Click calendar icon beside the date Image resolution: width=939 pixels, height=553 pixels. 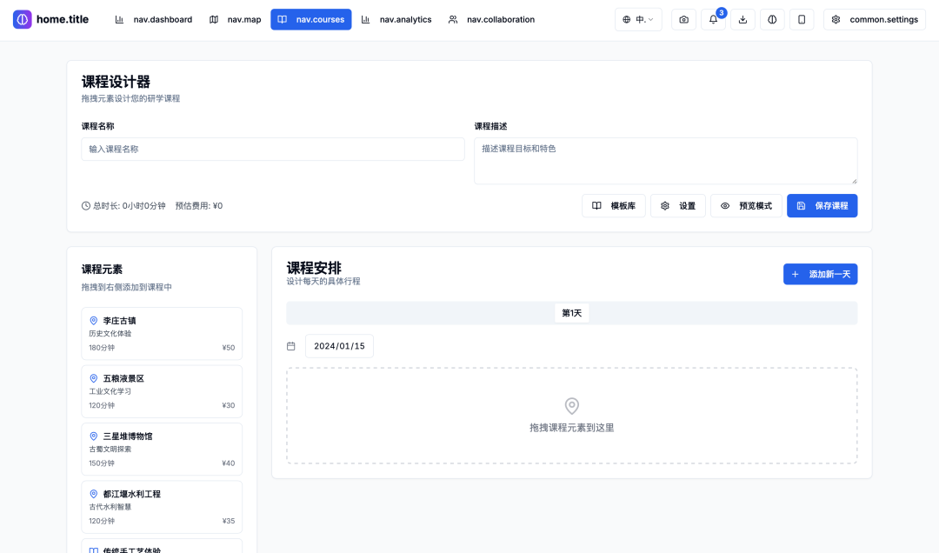click(291, 346)
